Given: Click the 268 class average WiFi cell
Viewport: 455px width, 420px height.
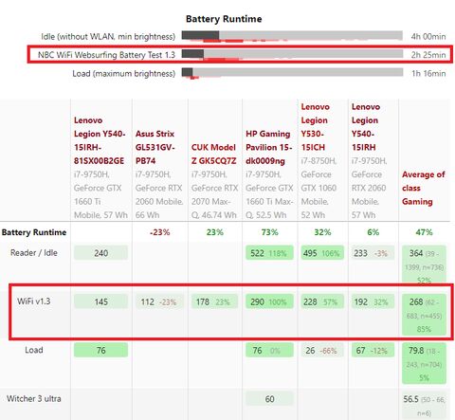Looking at the screenshot, I should 424,315.
